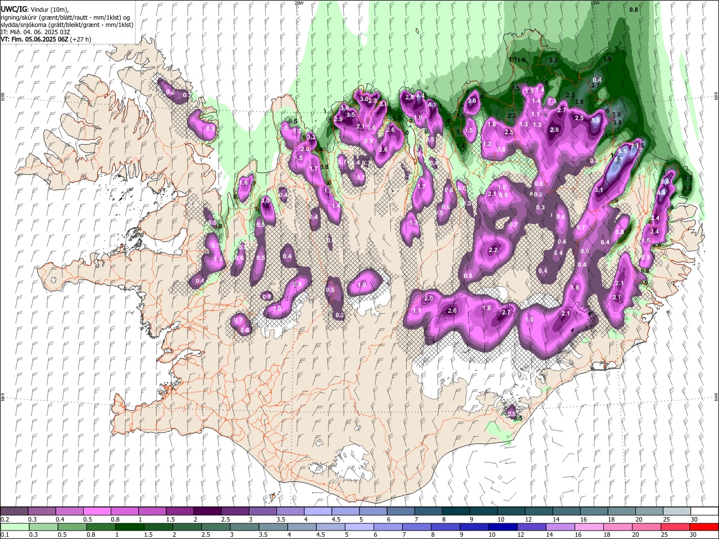Pick the pale grey snow swatch between 25 and 30

coord(676,511)
